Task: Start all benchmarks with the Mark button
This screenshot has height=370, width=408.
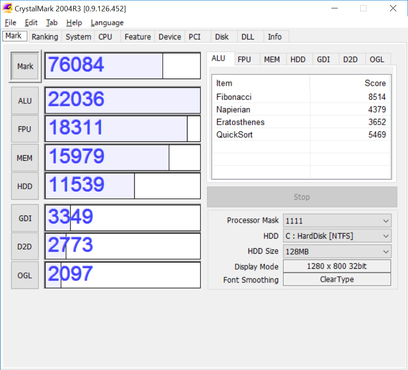Action: coord(25,66)
